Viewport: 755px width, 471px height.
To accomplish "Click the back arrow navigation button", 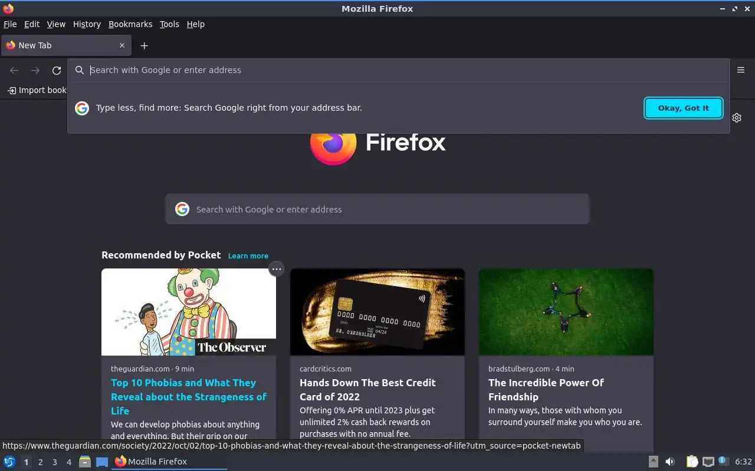I will click(14, 71).
